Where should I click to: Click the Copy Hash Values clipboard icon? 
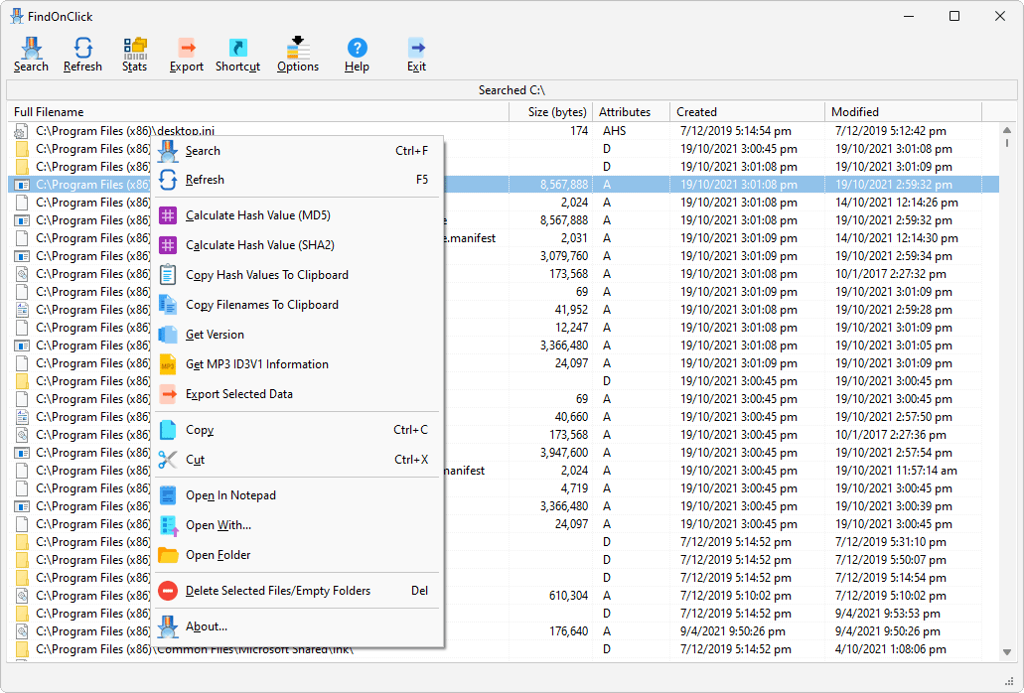(168, 275)
